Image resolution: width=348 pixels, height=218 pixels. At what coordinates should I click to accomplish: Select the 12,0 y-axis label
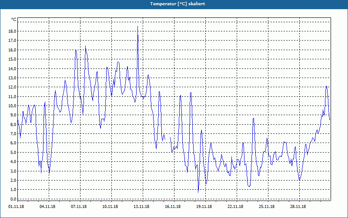coord(12,87)
